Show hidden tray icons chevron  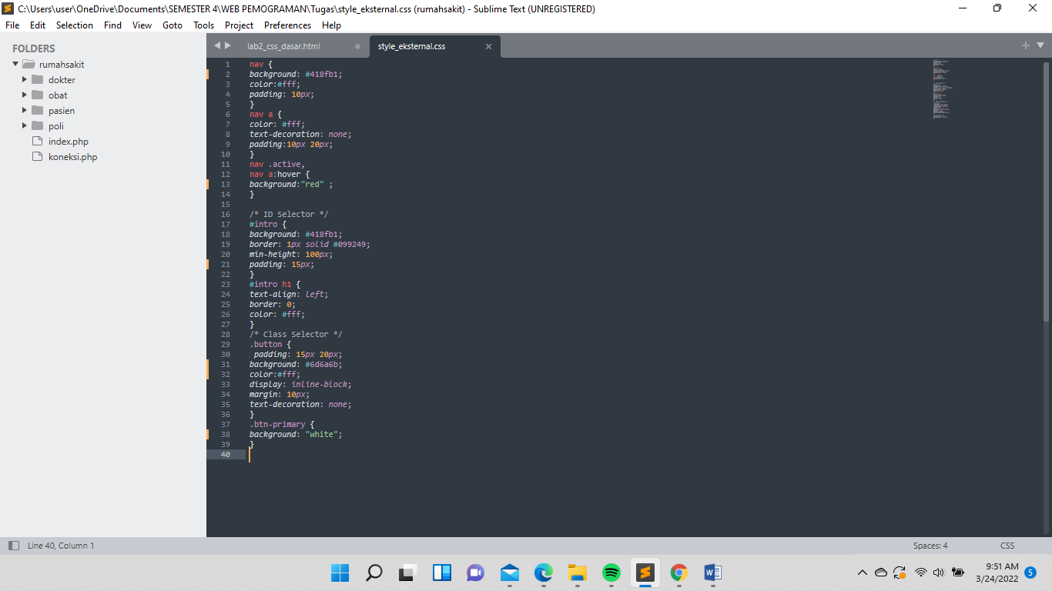pyautogui.click(x=863, y=573)
